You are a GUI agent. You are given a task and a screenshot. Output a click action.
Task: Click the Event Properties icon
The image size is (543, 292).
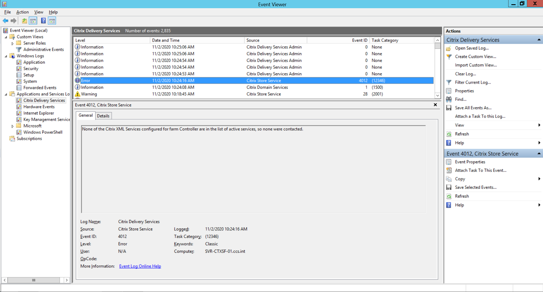(449, 162)
